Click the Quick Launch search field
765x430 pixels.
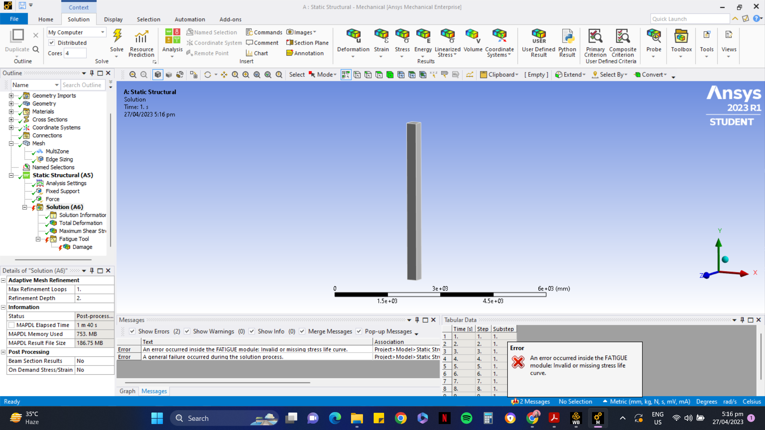(689, 19)
